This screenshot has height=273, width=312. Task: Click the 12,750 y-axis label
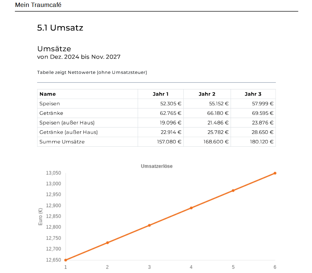pos(53,238)
